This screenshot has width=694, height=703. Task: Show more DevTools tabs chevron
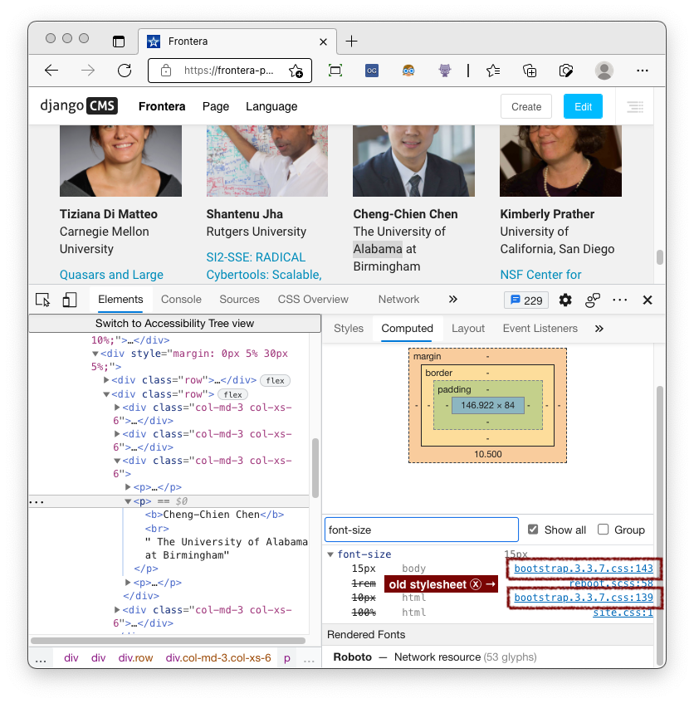[x=452, y=299]
